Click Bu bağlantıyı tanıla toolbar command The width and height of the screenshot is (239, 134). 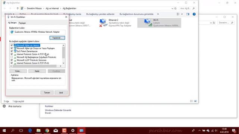point(72,14)
